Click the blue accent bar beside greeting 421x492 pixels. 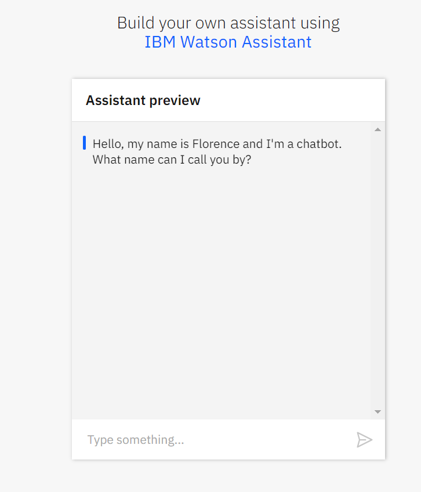[85, 143]
